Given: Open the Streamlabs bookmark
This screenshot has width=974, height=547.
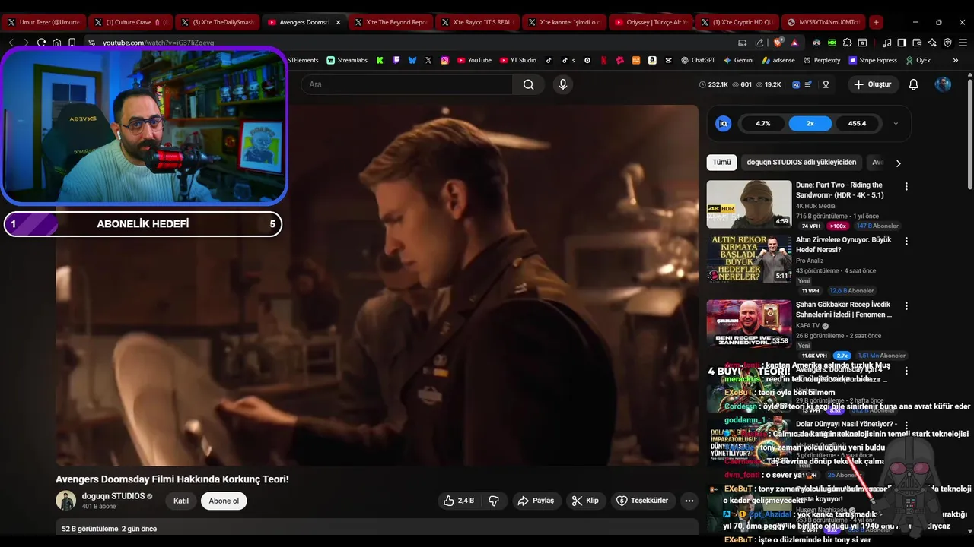Looking at the screenshot, I should tap(347, 60).
